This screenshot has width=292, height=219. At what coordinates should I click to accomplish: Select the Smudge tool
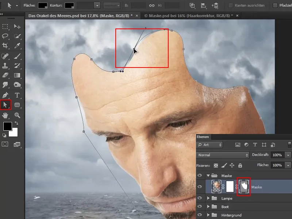(5, 85)
